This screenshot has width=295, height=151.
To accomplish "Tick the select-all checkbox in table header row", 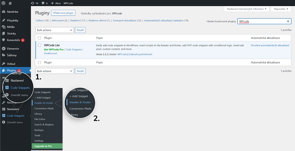I will click(40, 38).
